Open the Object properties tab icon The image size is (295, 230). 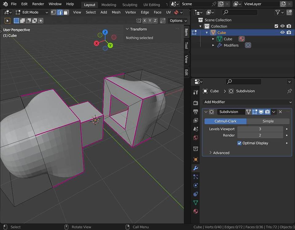pyautogui.click(x=196, y=159)
